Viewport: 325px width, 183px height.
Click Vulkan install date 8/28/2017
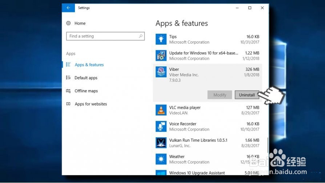coord(250,146)
